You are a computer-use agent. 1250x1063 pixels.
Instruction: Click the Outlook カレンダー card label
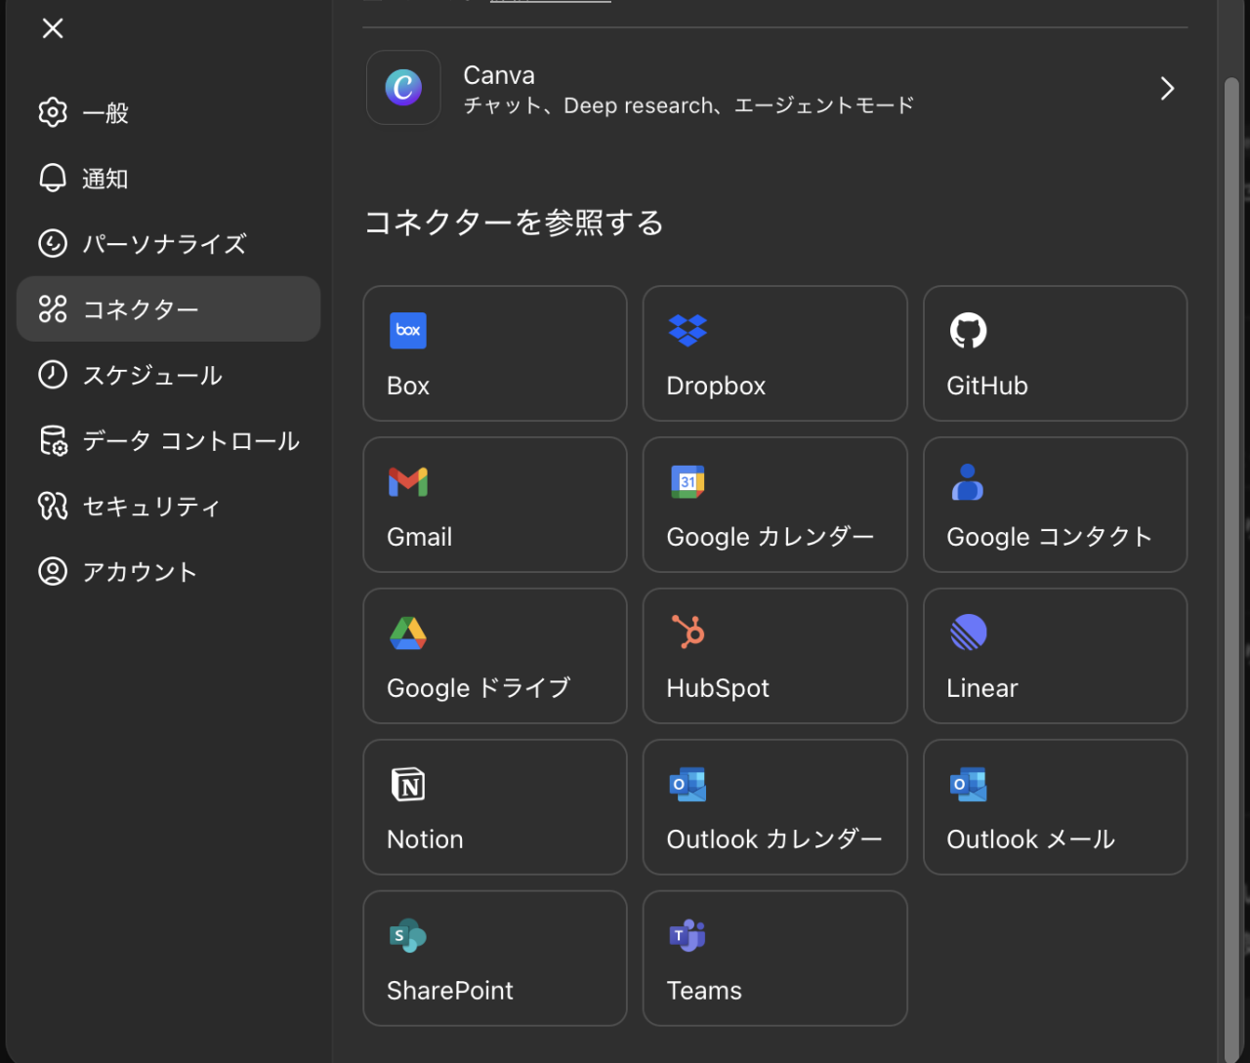click(774, 839)
